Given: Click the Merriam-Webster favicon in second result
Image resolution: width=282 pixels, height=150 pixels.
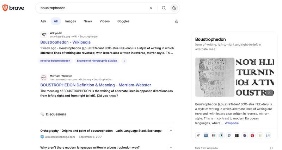Looking at the screenshot, I should pyautogui.click(x=44, y=78).
